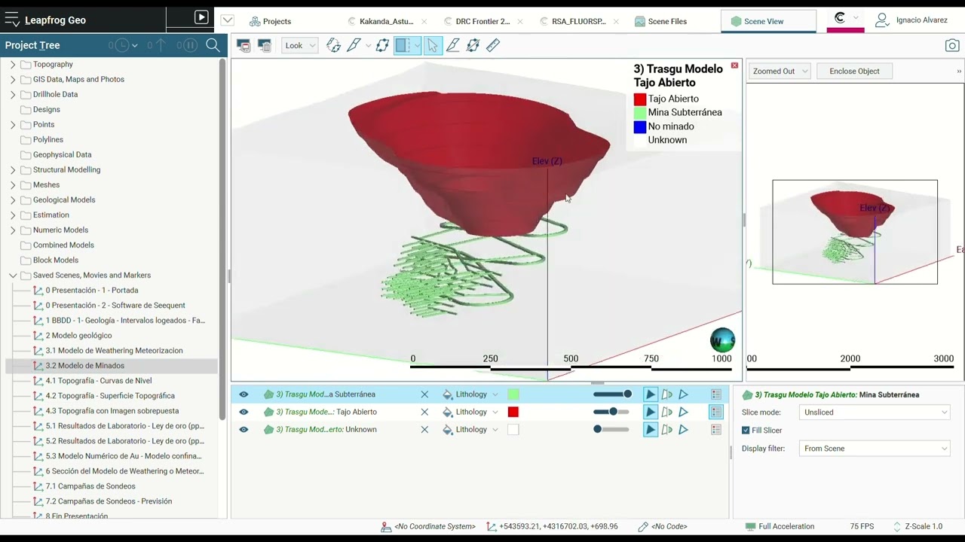Open the Slice mode Unsliced dropdown

tap(875, 413)
